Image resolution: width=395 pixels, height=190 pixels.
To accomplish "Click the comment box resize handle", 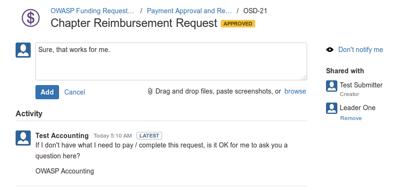I will [304, 77].
